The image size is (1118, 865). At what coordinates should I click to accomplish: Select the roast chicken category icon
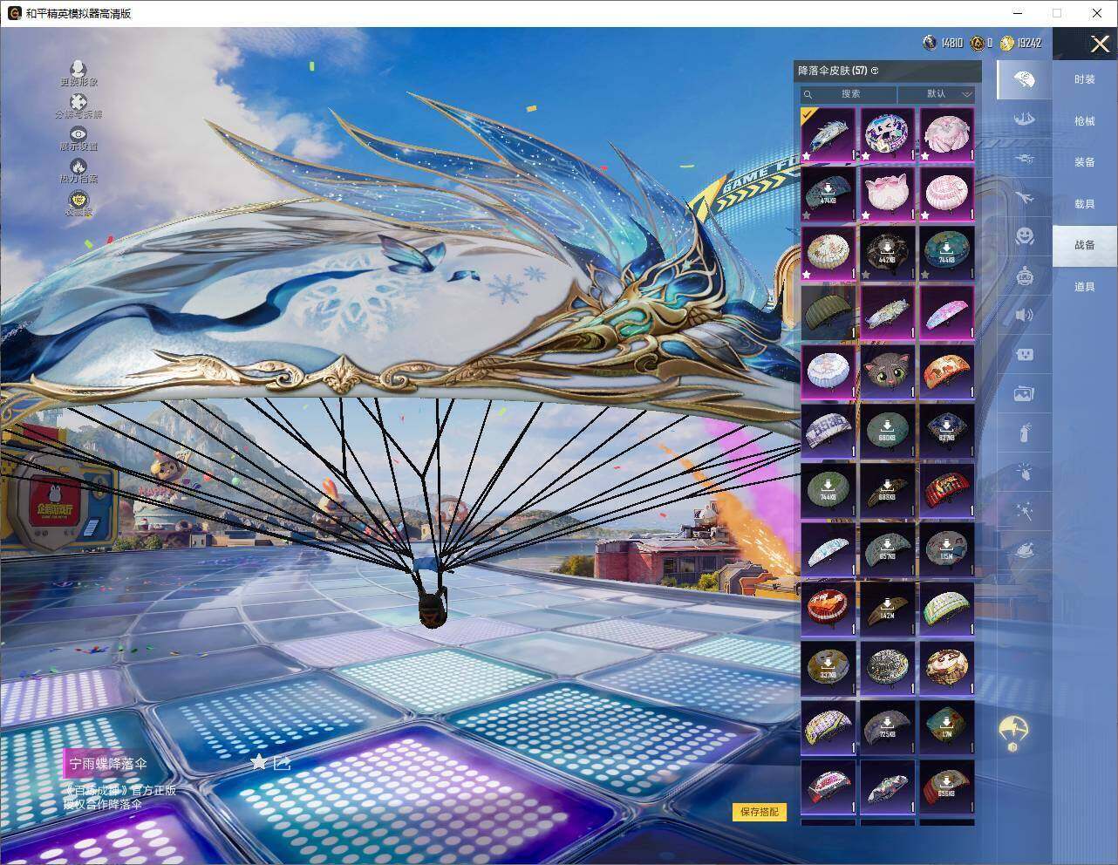(1025, 551)
